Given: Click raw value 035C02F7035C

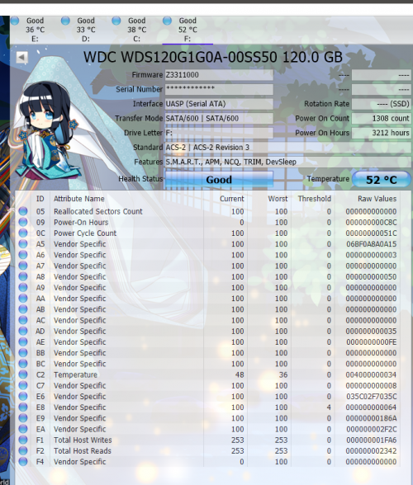Looking at the screenshot, I should click(371, 397).
